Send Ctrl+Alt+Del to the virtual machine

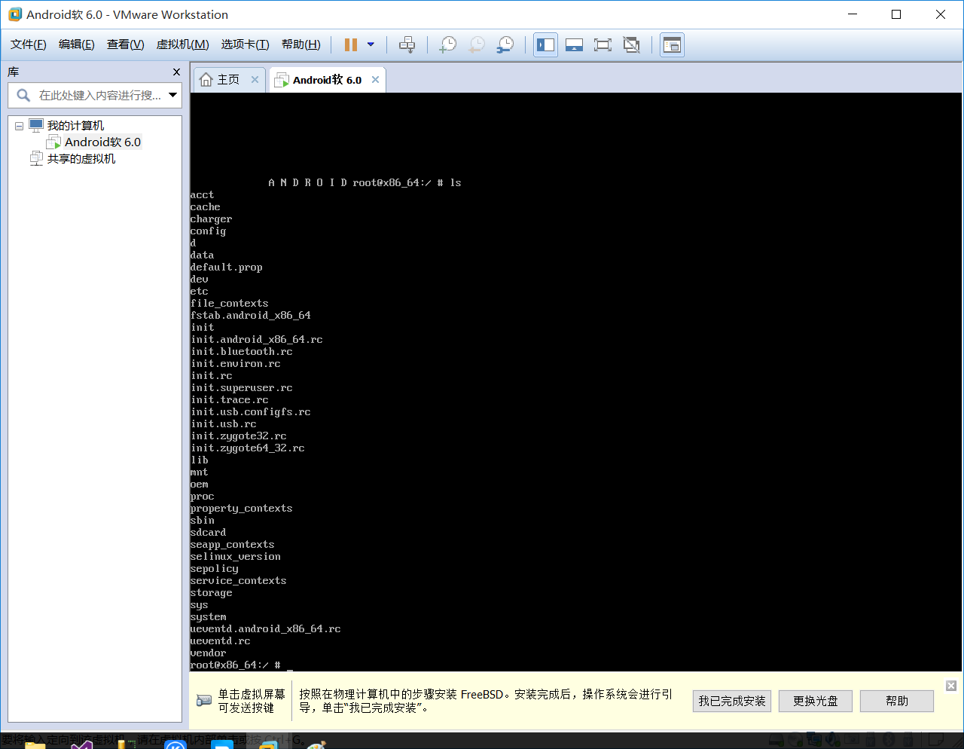coord(407,44)
